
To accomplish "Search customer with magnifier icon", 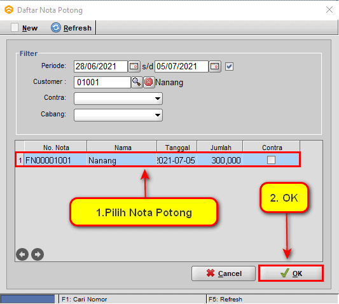I will point(137,82).
